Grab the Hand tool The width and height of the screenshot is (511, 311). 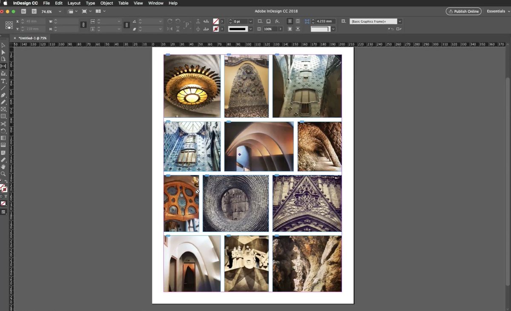tap(3, 166)
